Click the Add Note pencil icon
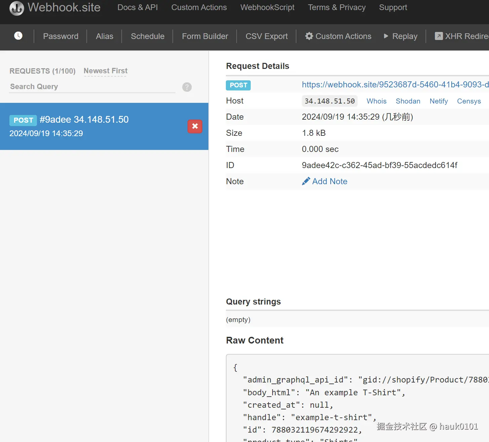 point(306,182)
